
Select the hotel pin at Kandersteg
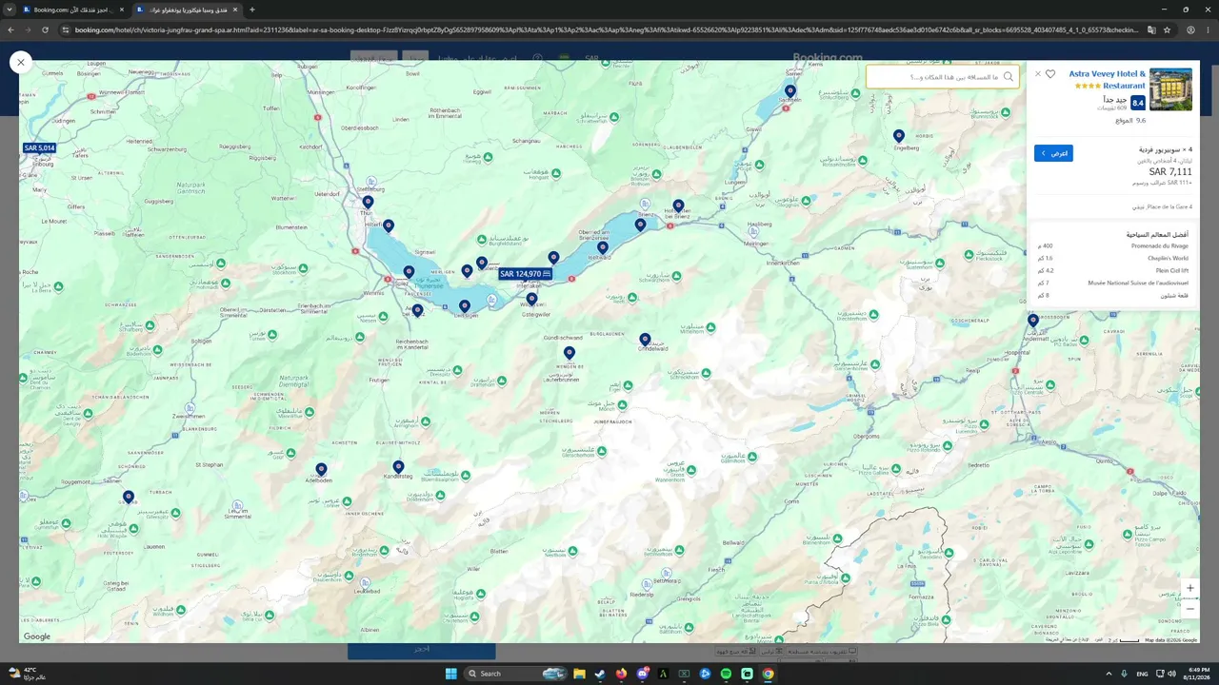[x=398, y=466]
